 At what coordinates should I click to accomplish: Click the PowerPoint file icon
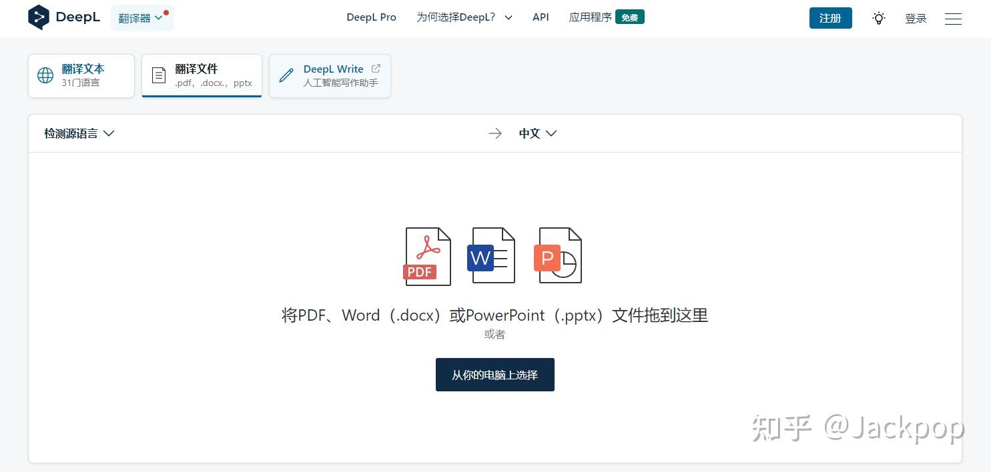(558, 256)
